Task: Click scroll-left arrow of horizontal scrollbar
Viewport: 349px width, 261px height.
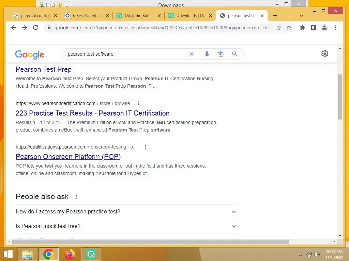Action: (x=9, y=242)
